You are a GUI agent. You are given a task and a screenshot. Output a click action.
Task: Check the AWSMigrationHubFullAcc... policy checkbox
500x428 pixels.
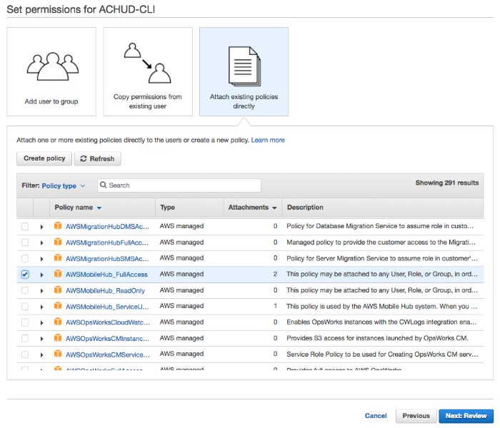pos(25,243)
